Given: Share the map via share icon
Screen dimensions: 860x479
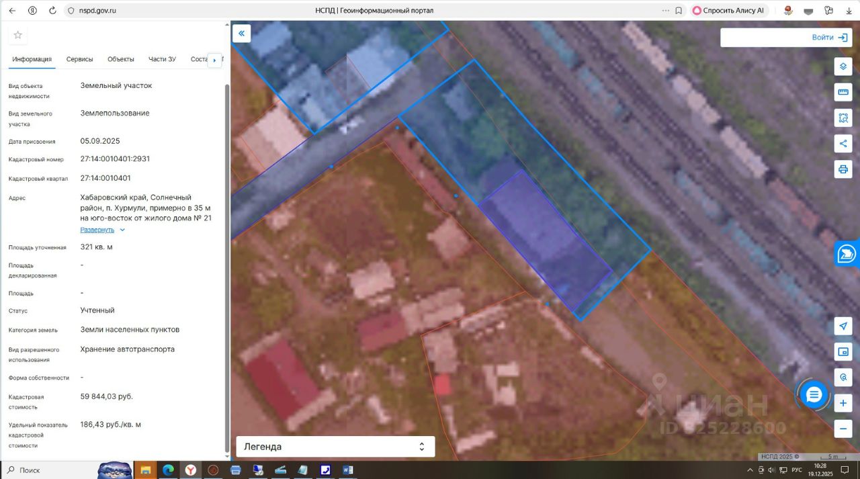Looking at the screenshot, I should coord(843,143).
